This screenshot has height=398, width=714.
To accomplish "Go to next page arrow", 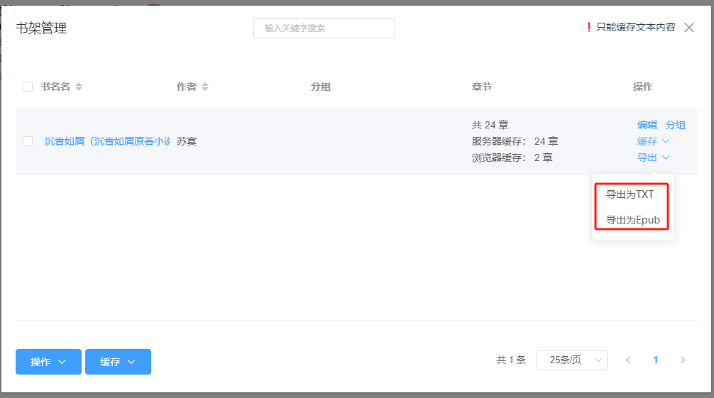I will coord(683,360).
